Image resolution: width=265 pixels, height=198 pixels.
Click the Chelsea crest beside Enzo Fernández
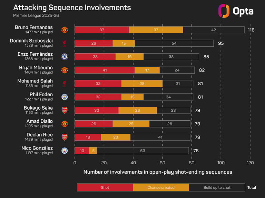click(x=64, y=57)
